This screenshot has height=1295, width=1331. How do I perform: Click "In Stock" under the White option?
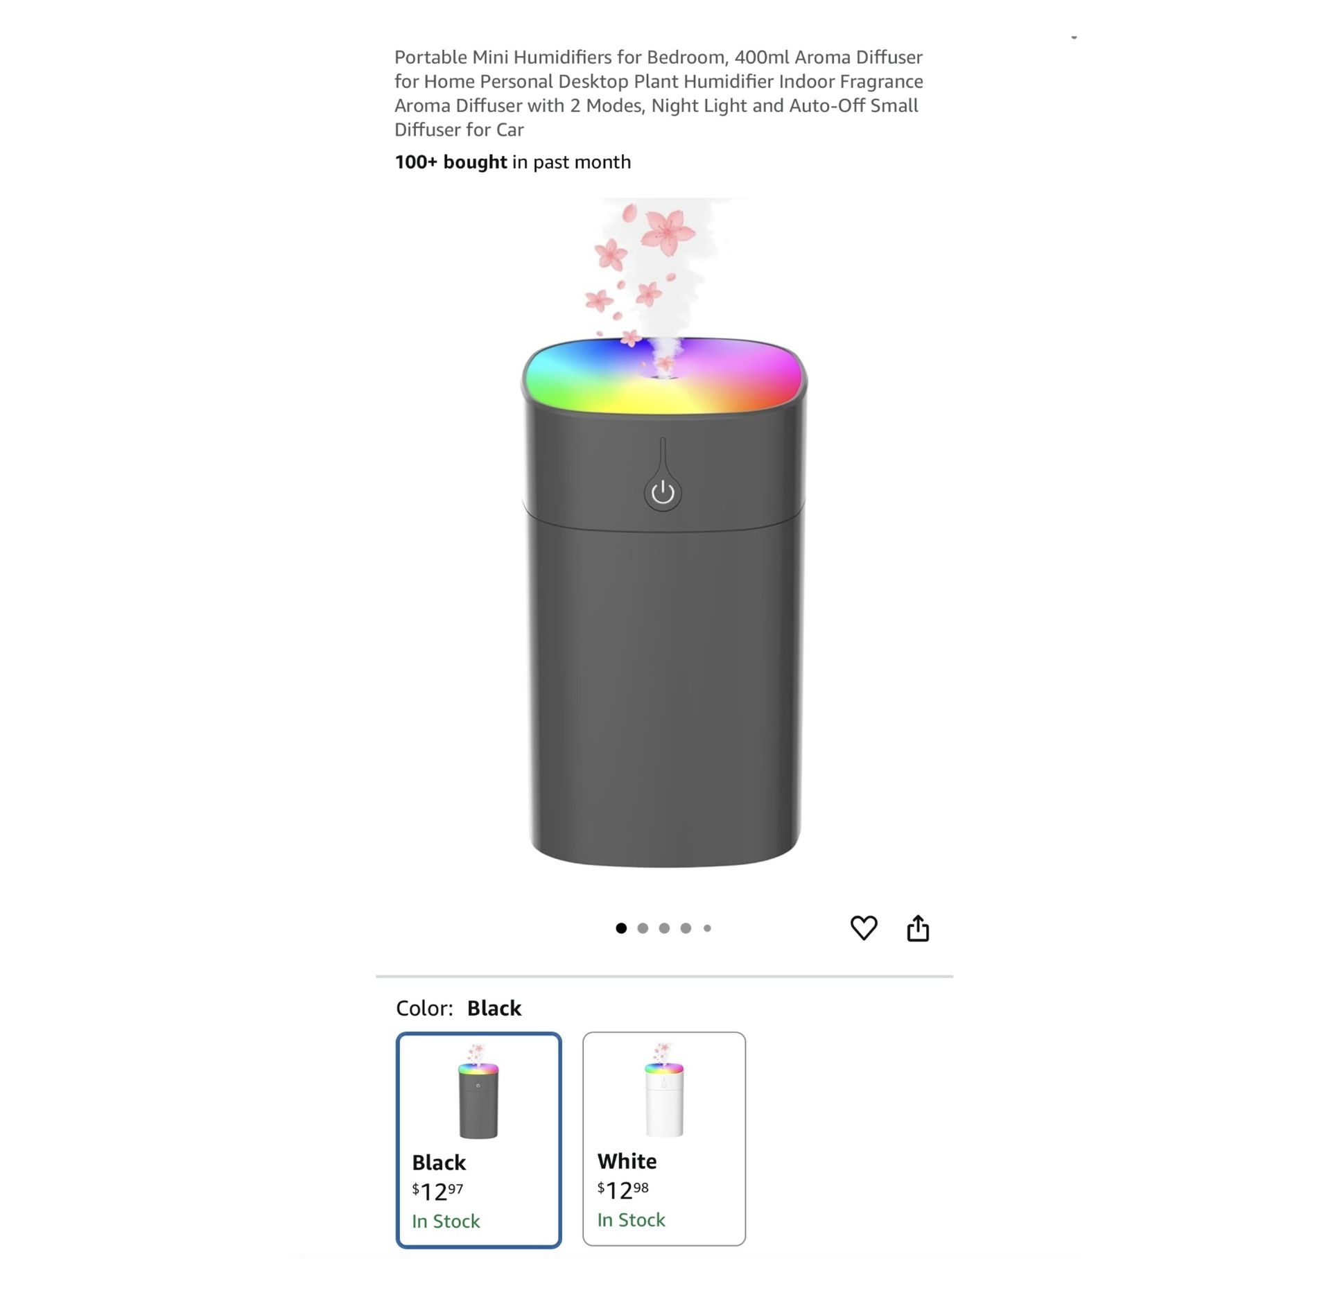[x=632, y=1220]
